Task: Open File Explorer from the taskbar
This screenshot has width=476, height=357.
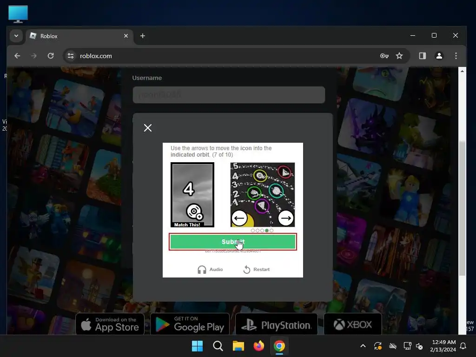Action: click(238, 346)
